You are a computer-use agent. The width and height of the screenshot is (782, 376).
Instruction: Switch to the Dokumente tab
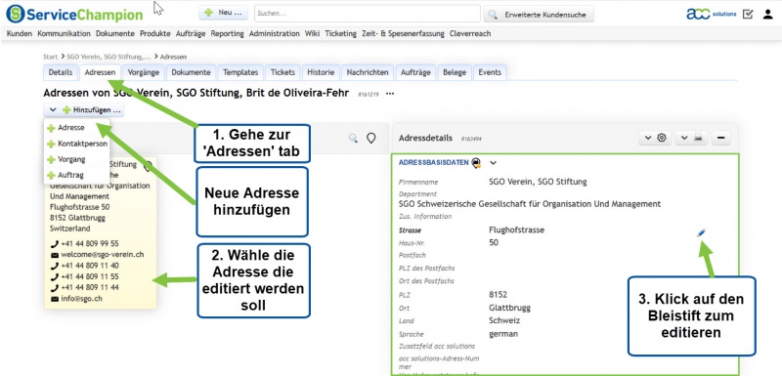click(191, 72)
